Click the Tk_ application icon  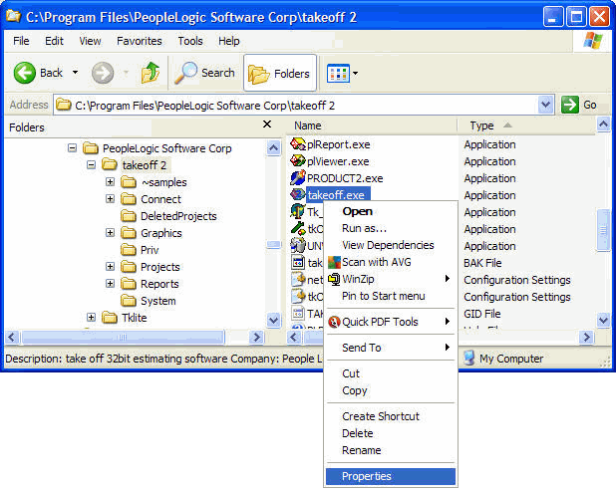click(298, 211)
